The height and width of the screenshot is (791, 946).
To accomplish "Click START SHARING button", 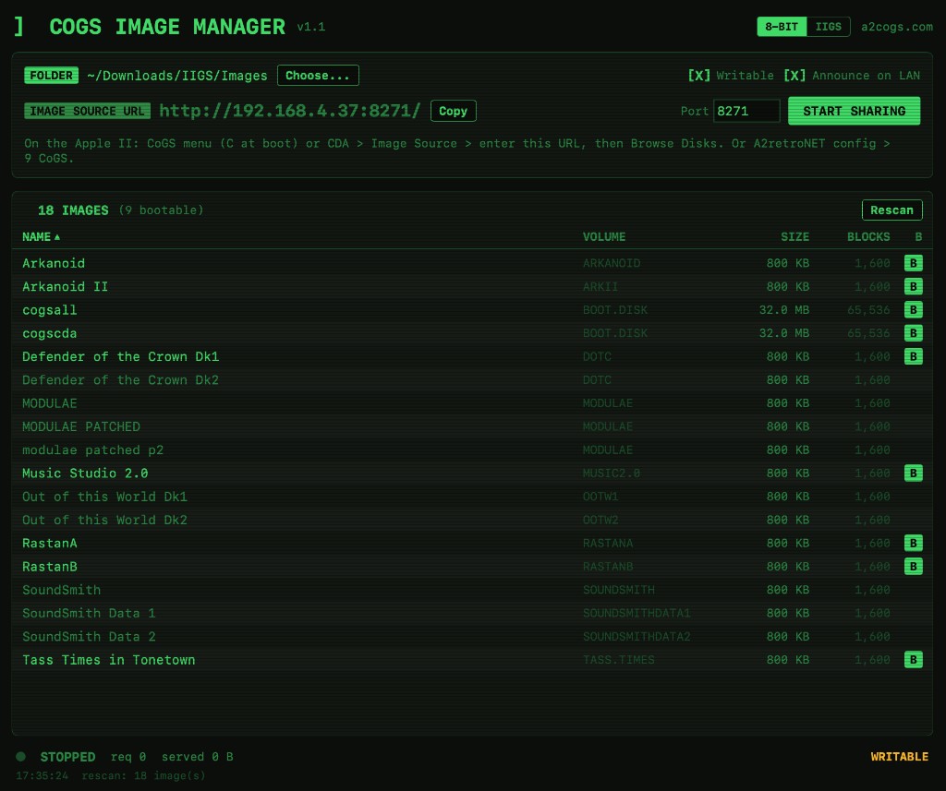I will [x=854, y=111].
